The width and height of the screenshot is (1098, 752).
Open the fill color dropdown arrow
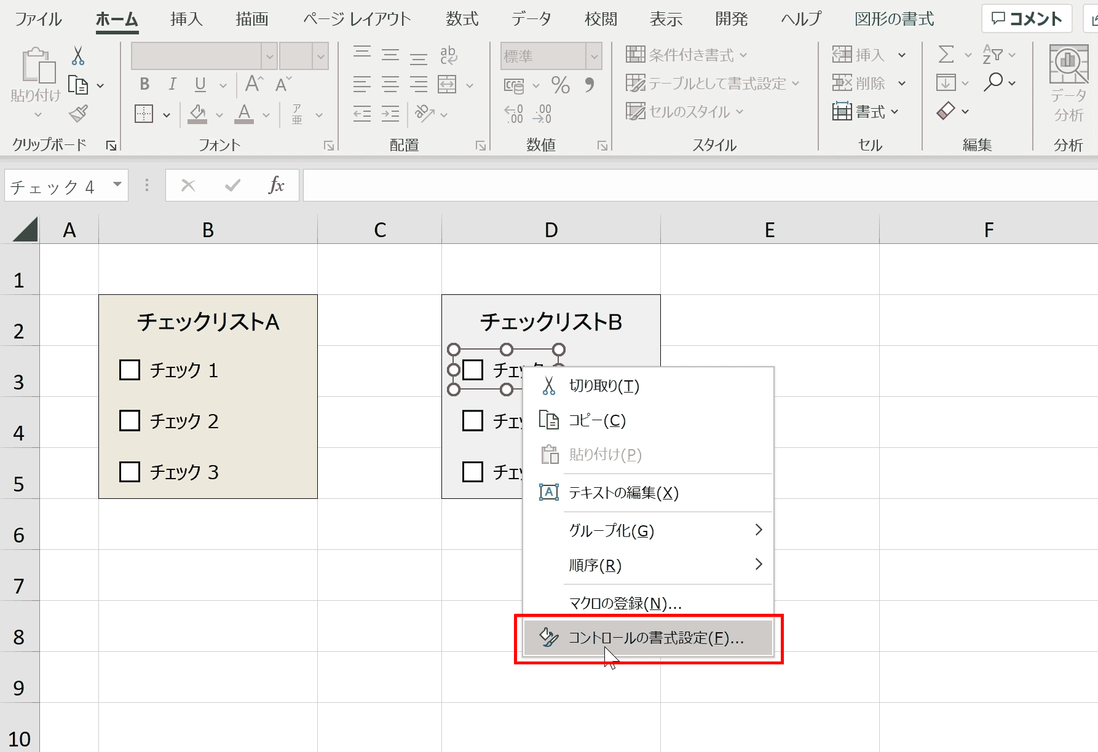[x=219, y=115]
